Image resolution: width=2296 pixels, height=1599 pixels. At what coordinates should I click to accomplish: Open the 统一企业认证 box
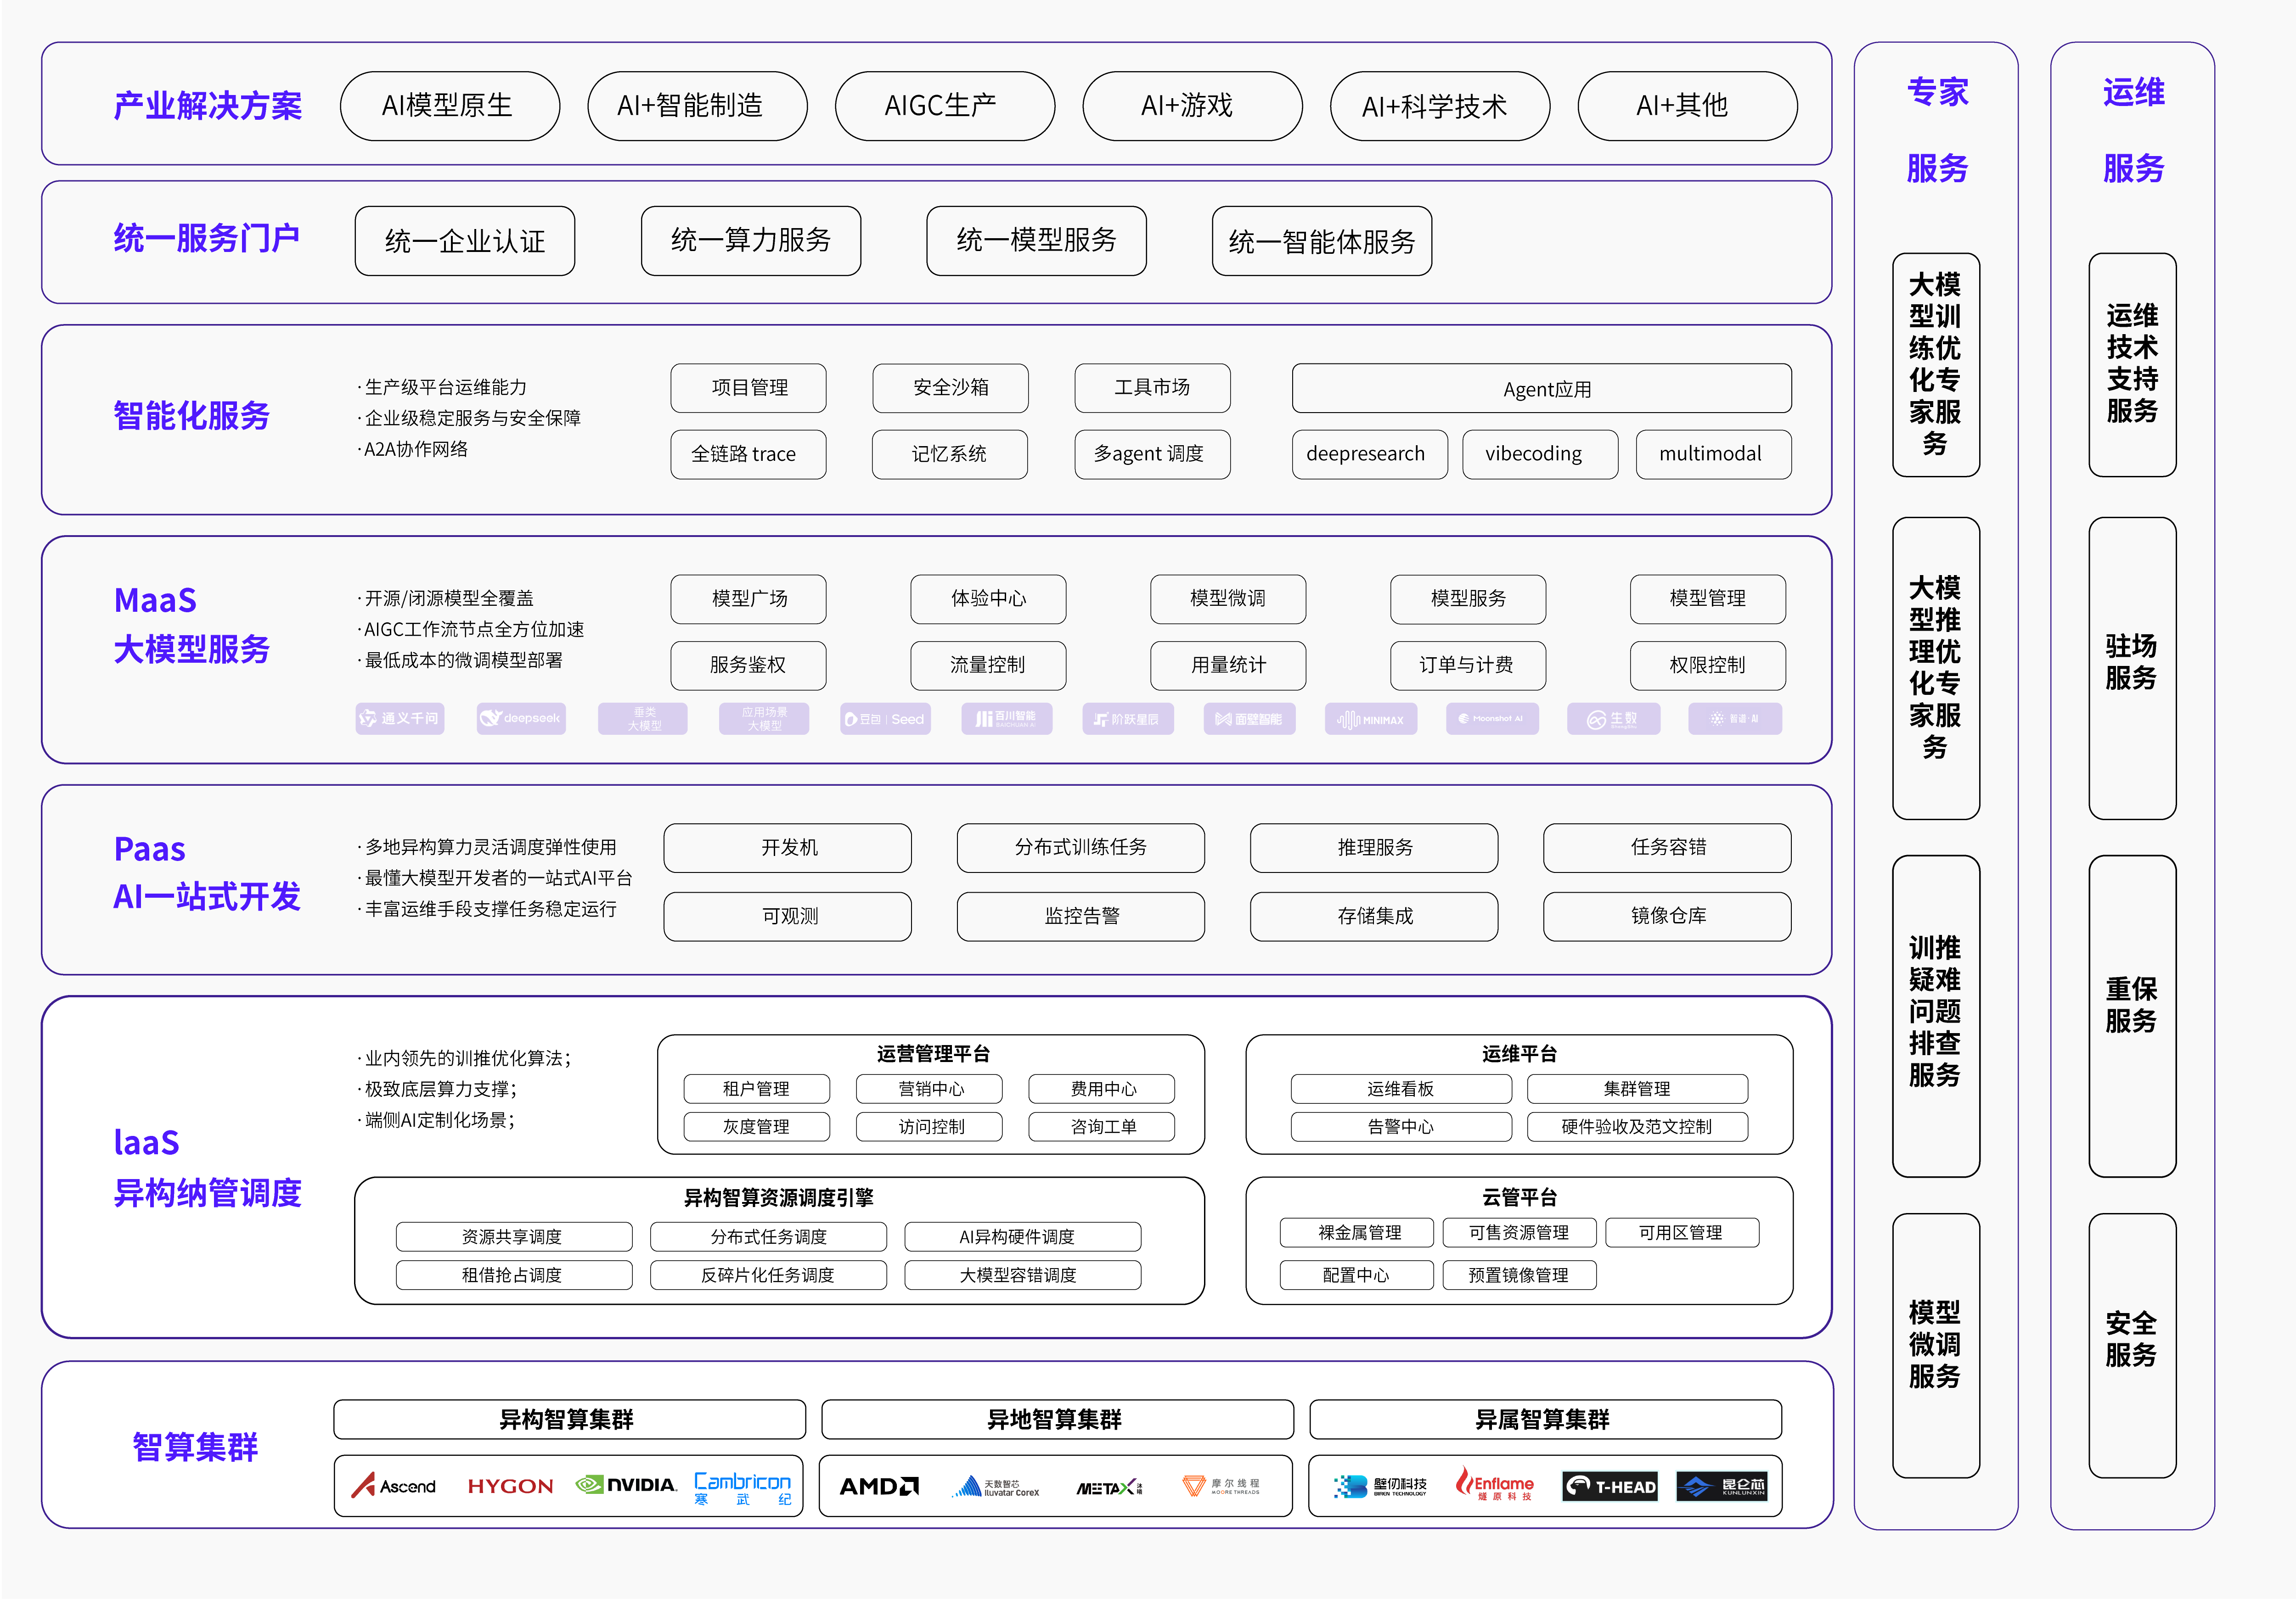pyautogui.click(x=465, y=241)
